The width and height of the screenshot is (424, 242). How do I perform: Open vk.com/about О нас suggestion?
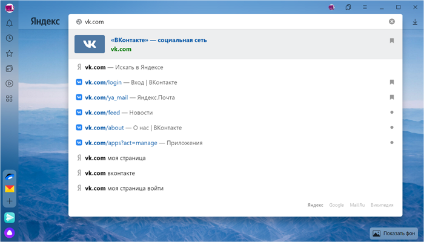click(235, 128)
